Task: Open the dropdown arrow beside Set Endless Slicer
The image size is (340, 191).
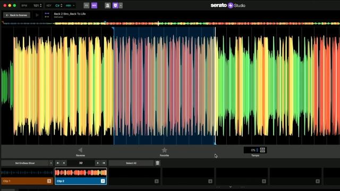Action: pyautogui.click(x=51, y=163)
